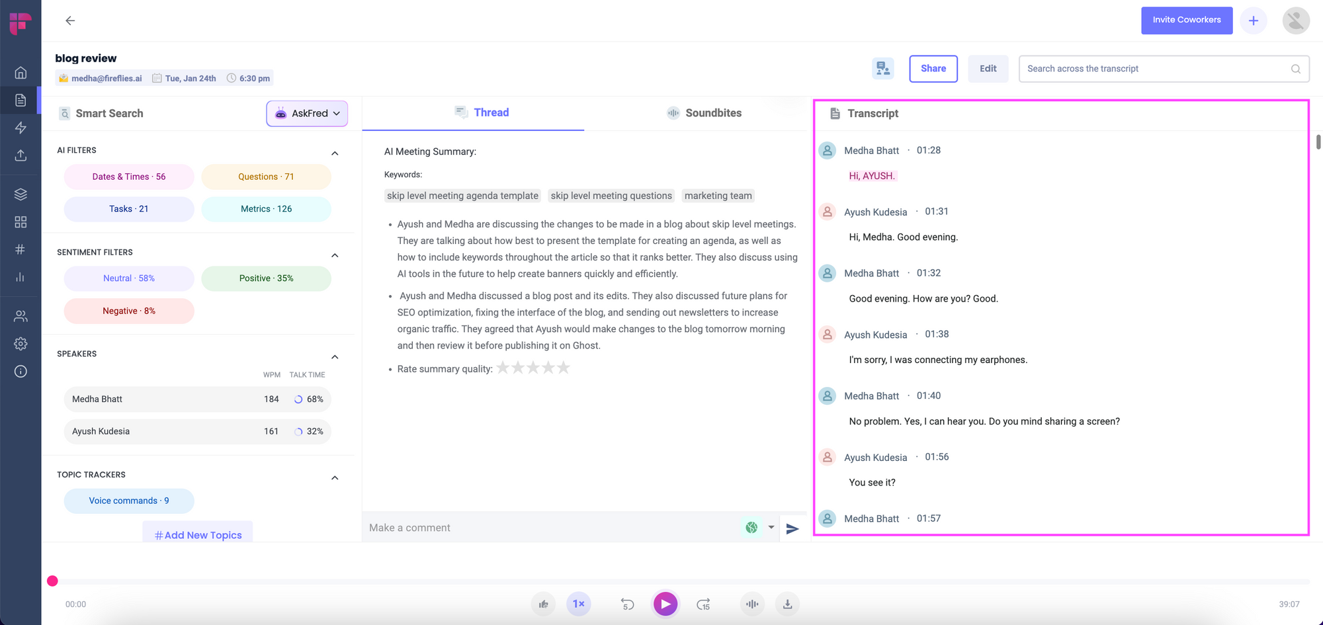Click the Invite Coworkers button
This screenshot has width=1323, height=625.
pos(1187,20)
